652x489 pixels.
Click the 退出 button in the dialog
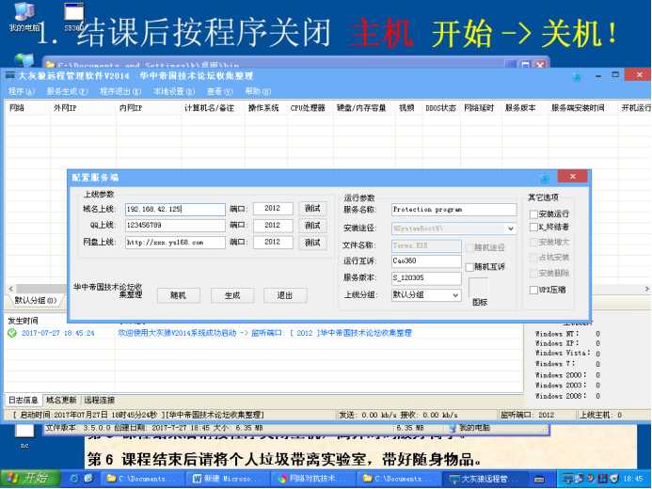coord(285,295)
